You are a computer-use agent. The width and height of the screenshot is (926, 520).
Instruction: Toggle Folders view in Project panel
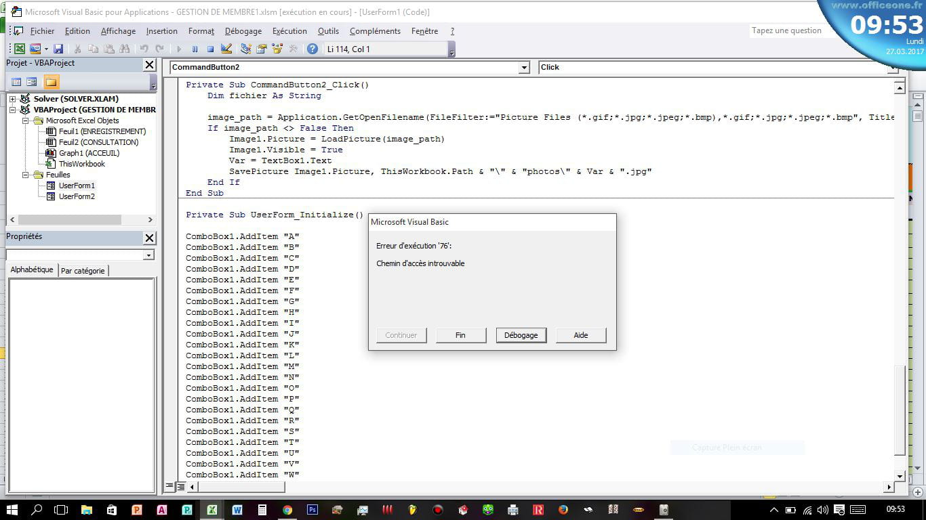coord(52,82)
